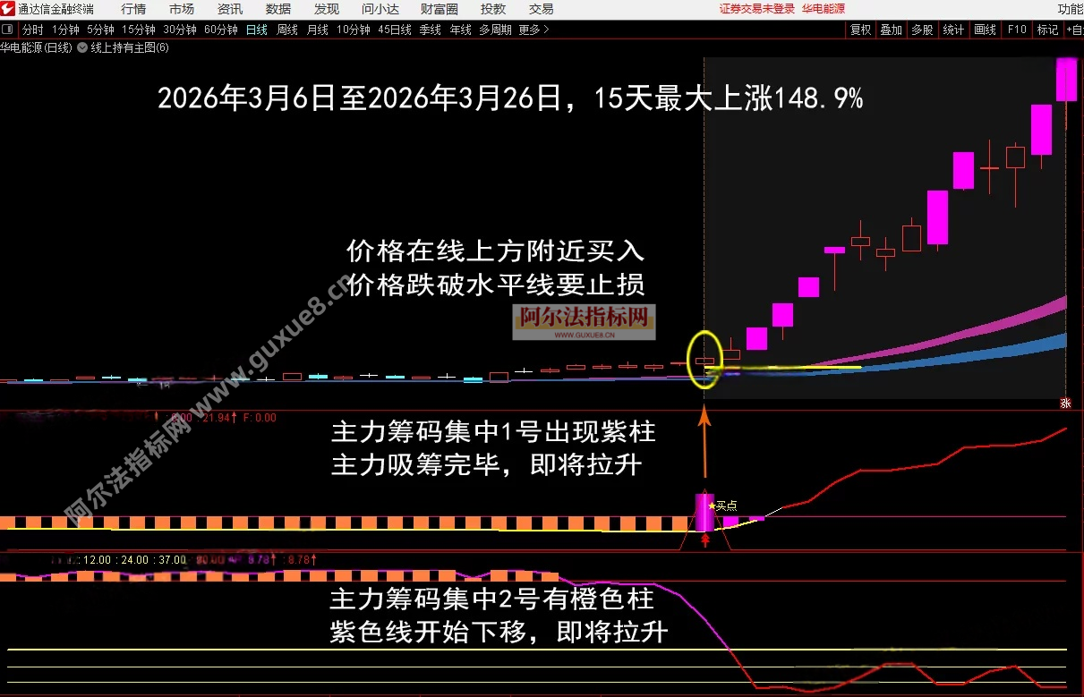Open the 数据 menu
Screen dimensions: 1084x697
pyautogui.click(x=278, y=9)
